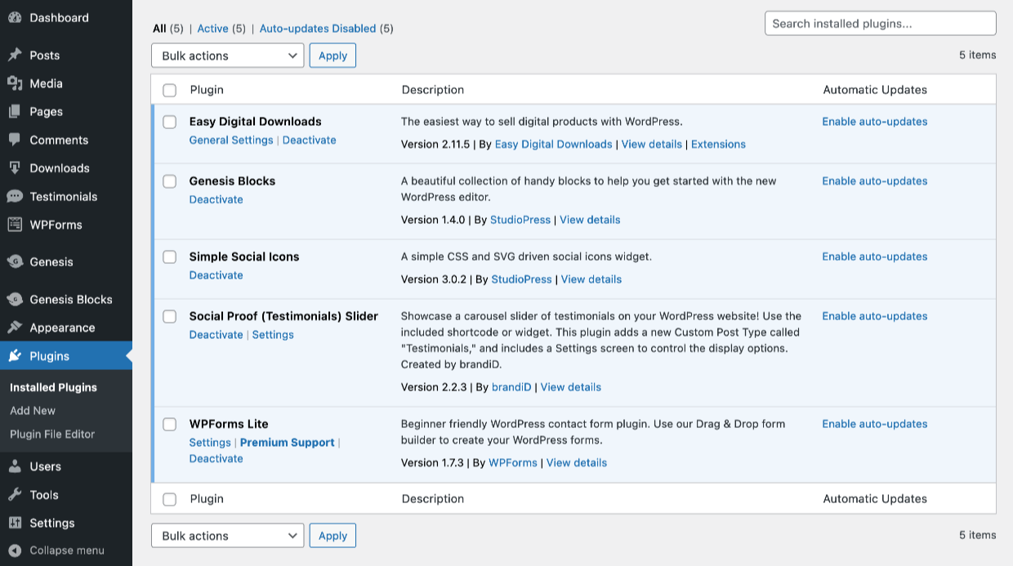Click the Collapse menu arrow icon
1013x566 pixels.
coord(15,550)
